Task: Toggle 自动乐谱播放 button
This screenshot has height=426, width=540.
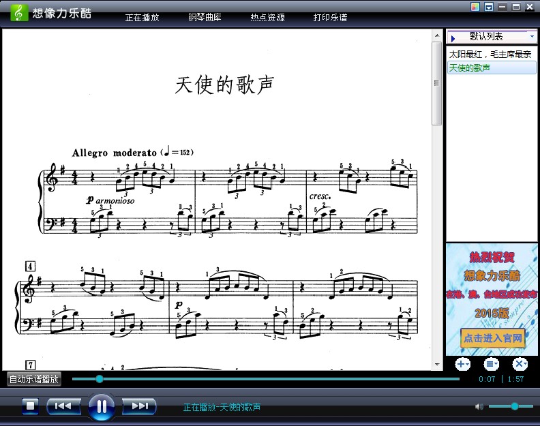Action: [x=34, y=379]
